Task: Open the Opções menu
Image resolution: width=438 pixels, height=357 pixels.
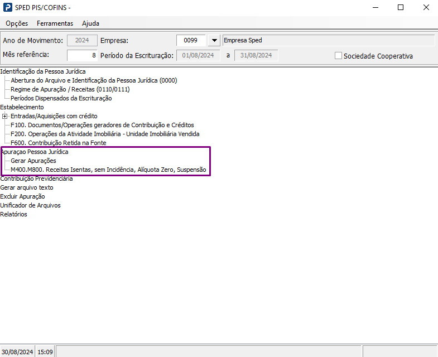Action: [17, 23]
